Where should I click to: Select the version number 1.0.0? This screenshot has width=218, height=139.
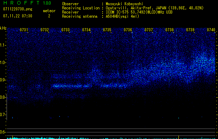[47, 3]
